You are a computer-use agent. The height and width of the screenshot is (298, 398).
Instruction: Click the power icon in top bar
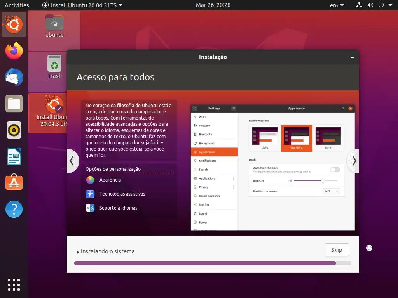click(381, 5)
